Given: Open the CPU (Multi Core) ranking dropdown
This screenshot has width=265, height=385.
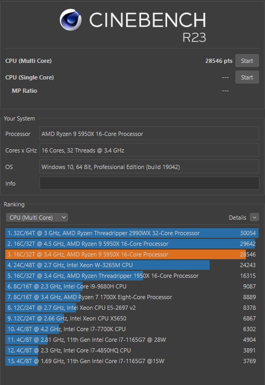Looking at the screenshot, I should [37, 218].
